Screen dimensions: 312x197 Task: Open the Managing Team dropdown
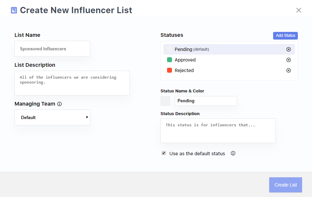52,117
